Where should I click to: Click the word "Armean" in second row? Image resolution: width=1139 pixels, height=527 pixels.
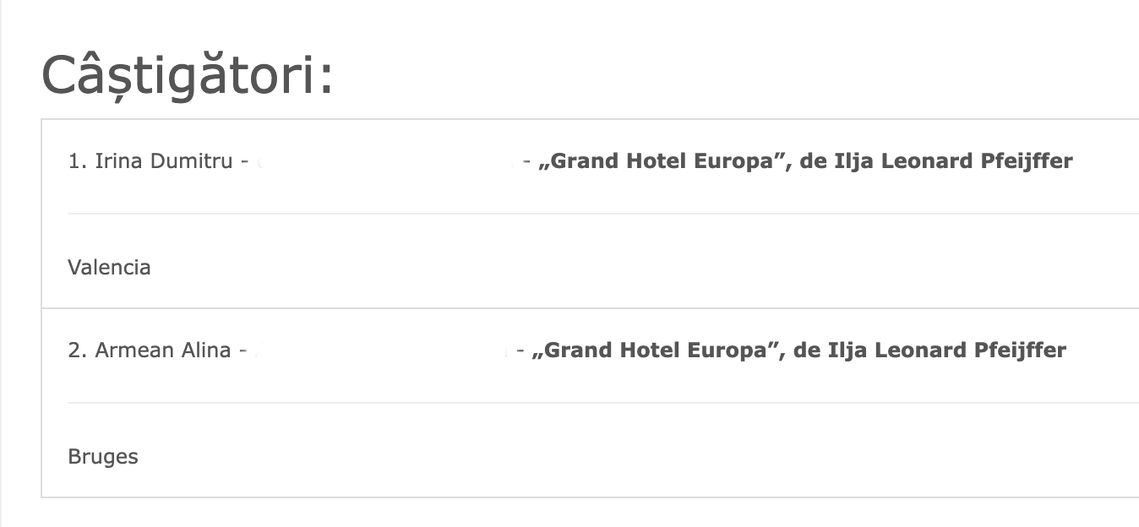pos(135,350)
